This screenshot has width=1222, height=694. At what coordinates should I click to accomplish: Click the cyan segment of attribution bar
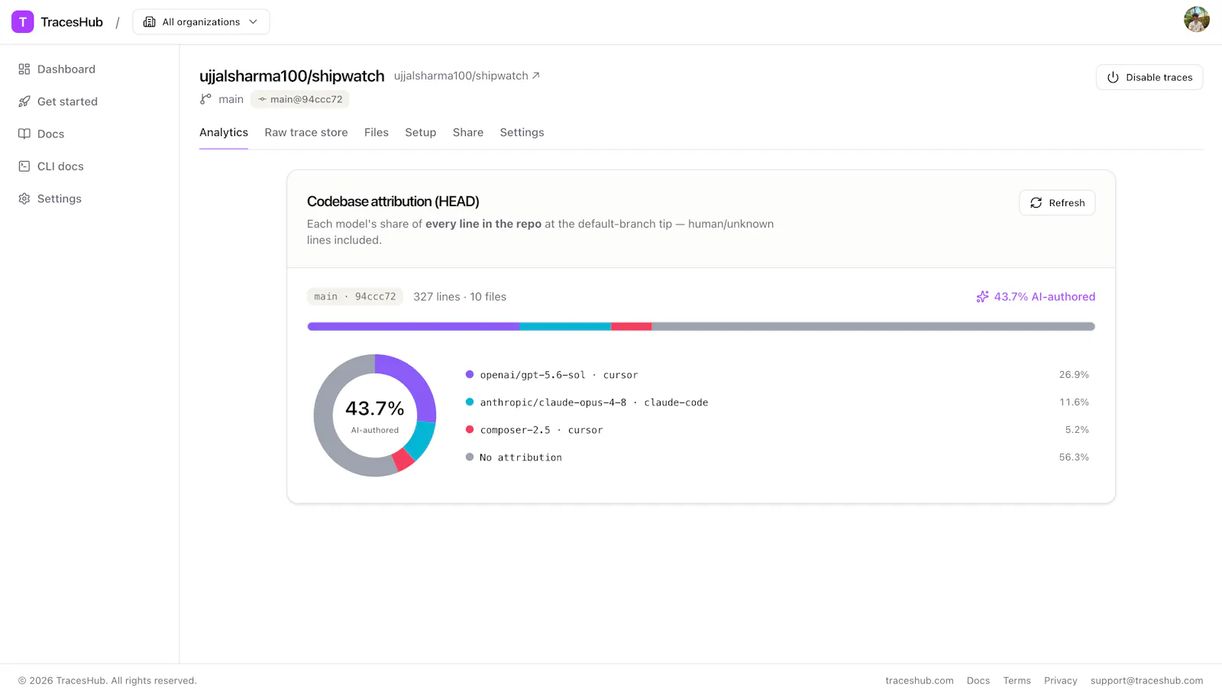(x=565, y=327)
